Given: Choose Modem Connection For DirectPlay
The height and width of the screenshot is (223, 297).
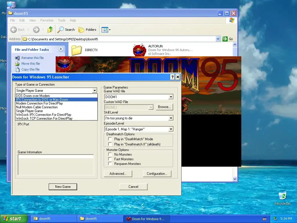Looking at the screenshot, I should pyautogui.click(x=56, y=103).
